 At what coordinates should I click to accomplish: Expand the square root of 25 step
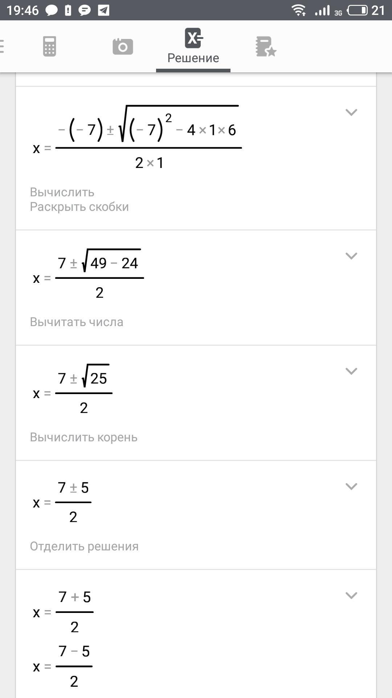click(x=351, y=371)
